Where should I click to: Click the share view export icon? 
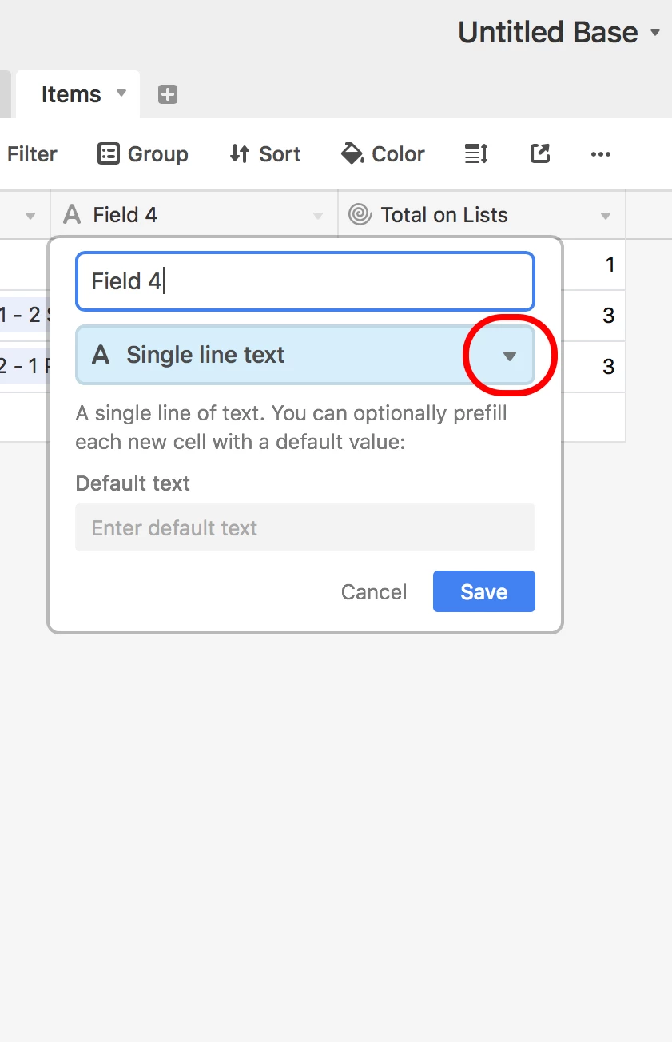point(540,153)
